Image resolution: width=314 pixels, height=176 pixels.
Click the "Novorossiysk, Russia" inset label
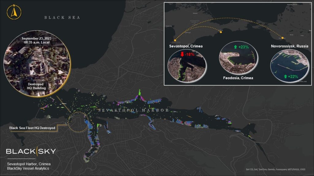(289, 46)
